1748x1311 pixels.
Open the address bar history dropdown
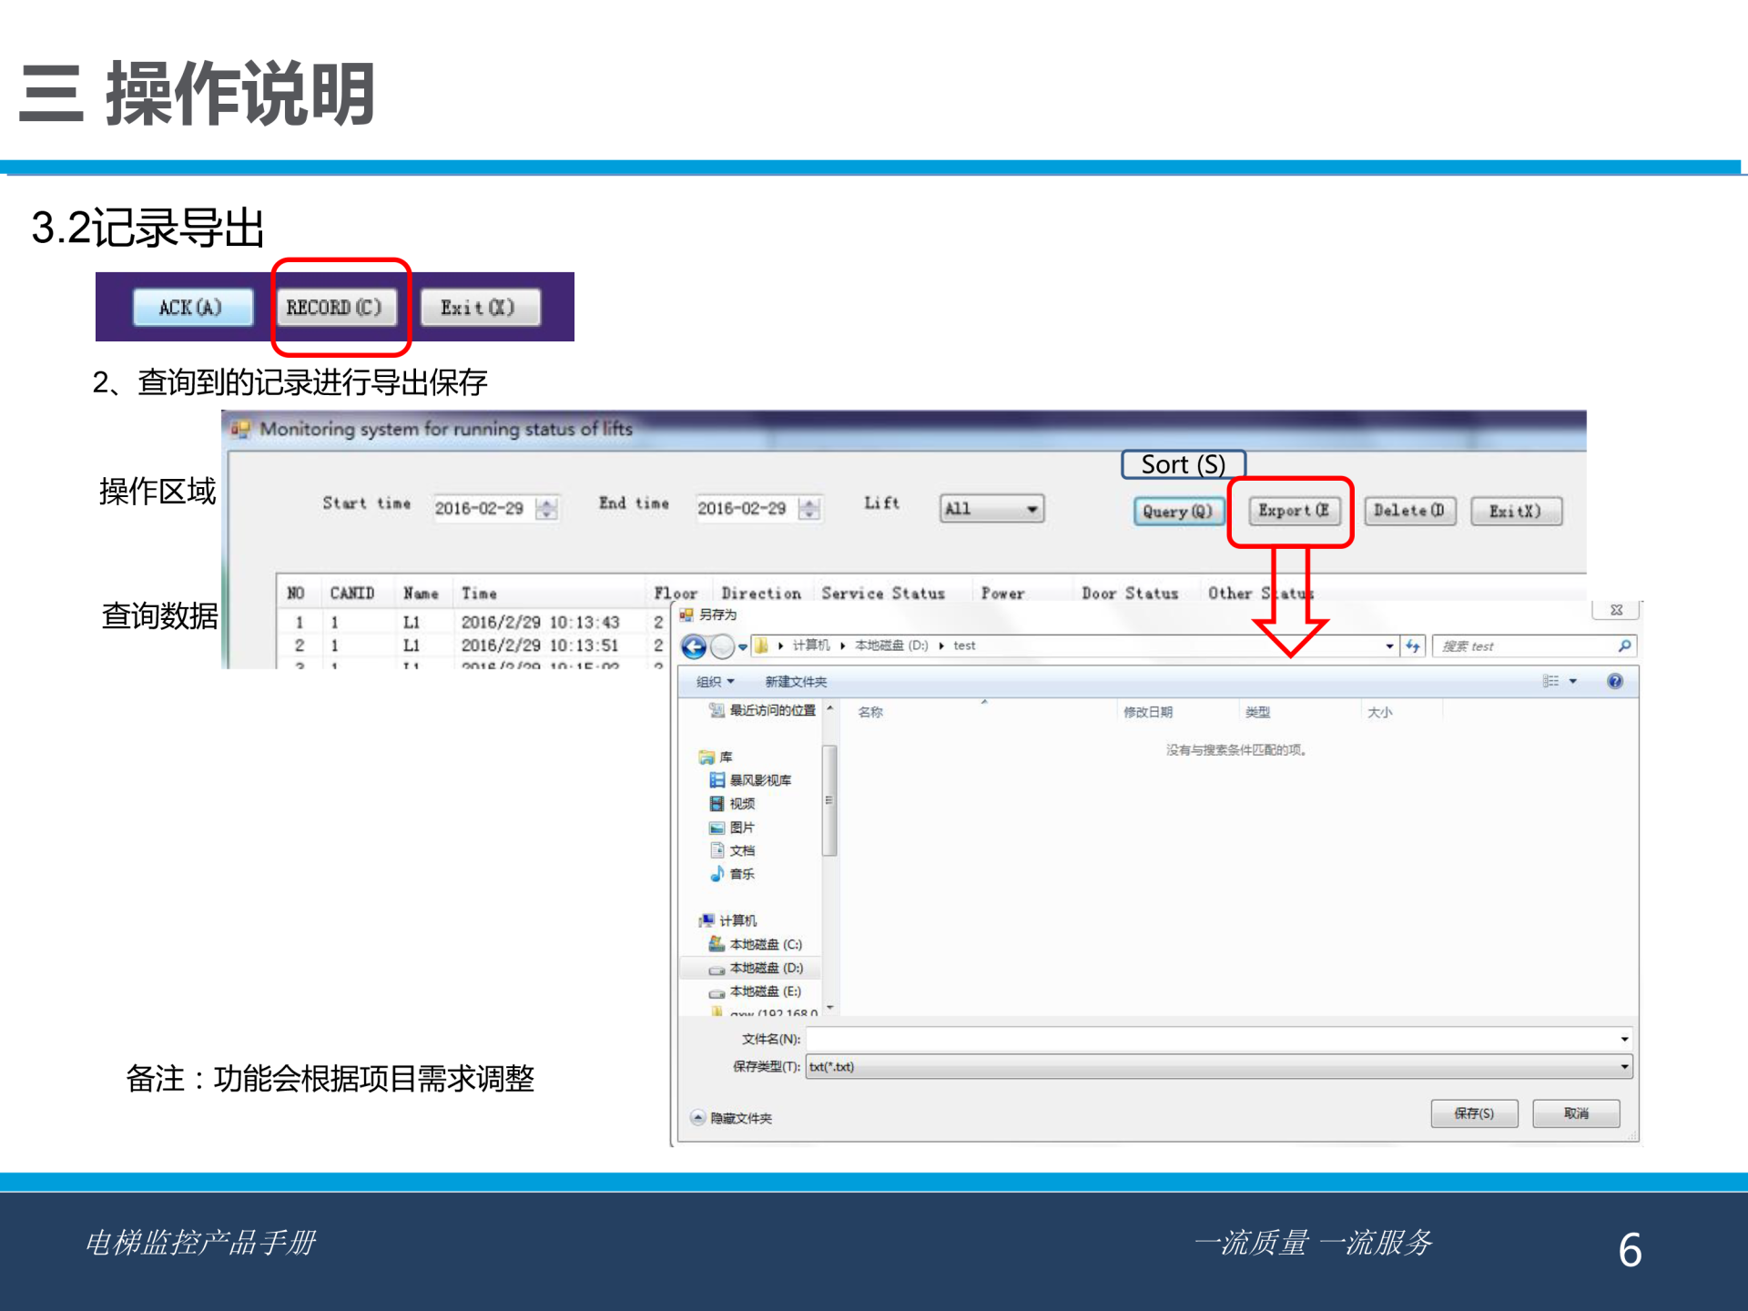pos(1389,646)
